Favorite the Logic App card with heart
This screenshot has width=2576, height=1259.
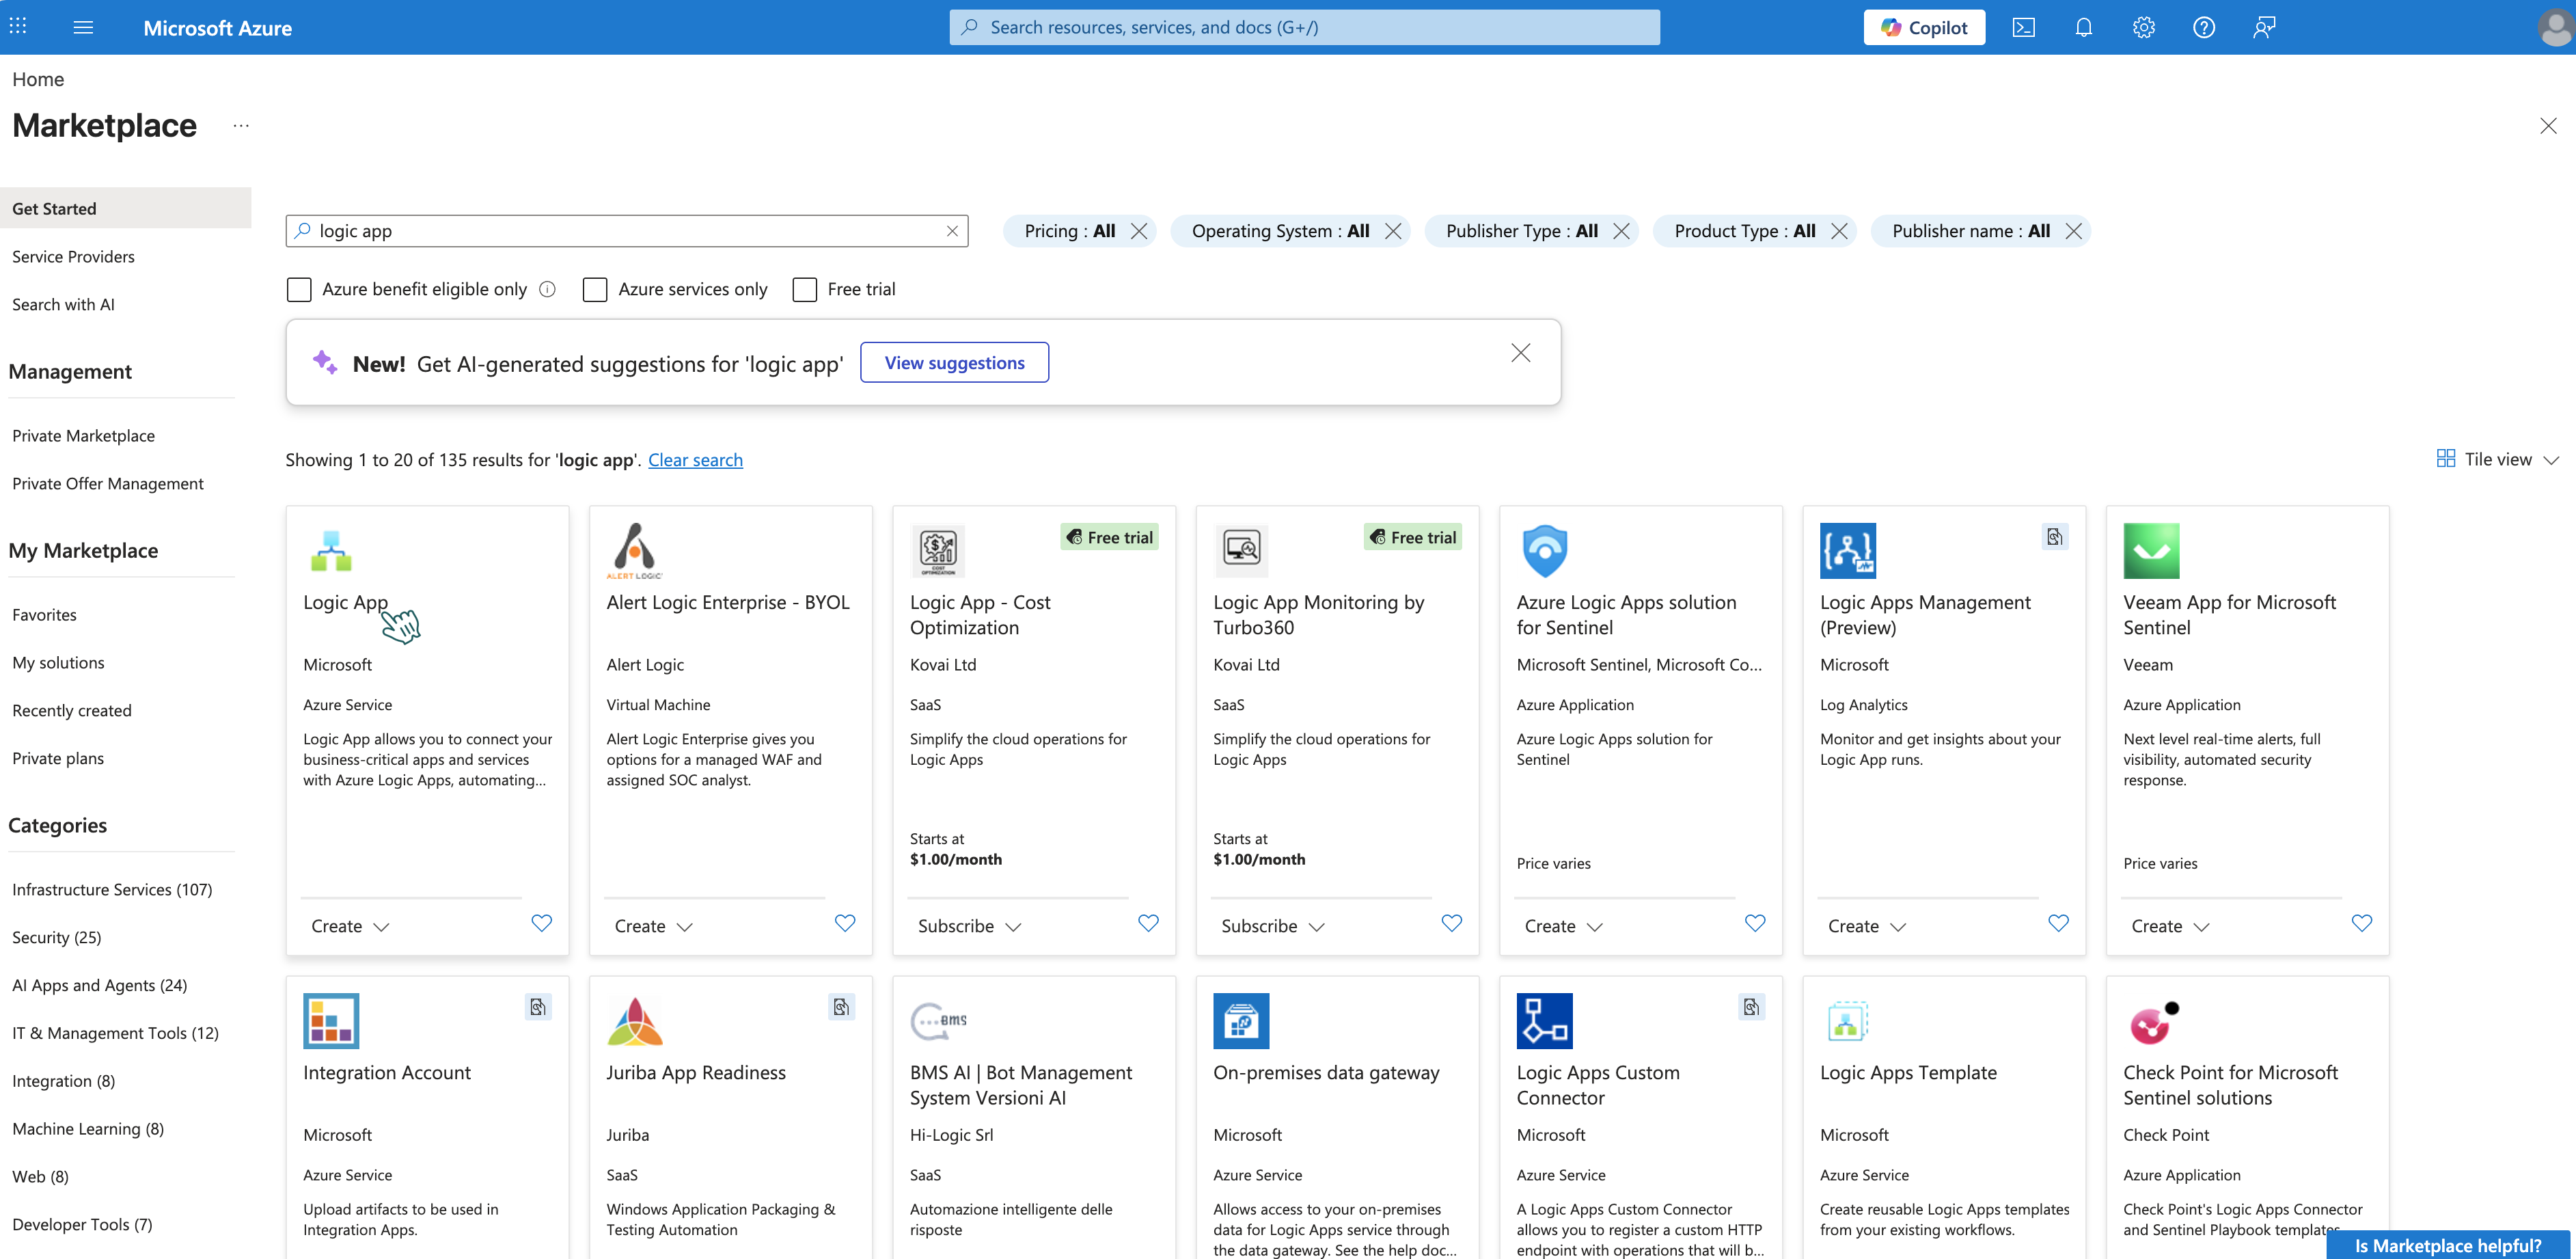click(541, 923)
